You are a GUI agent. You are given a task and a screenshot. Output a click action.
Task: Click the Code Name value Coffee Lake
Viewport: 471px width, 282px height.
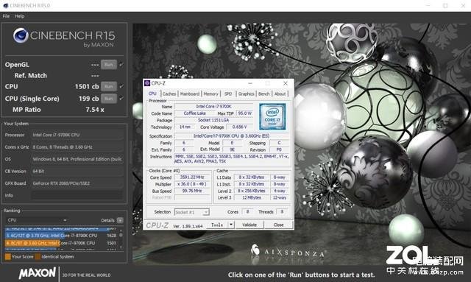click(x=194, y=113)
